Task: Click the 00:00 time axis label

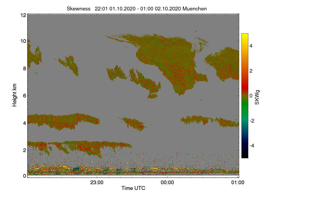Action: (167, 183)
